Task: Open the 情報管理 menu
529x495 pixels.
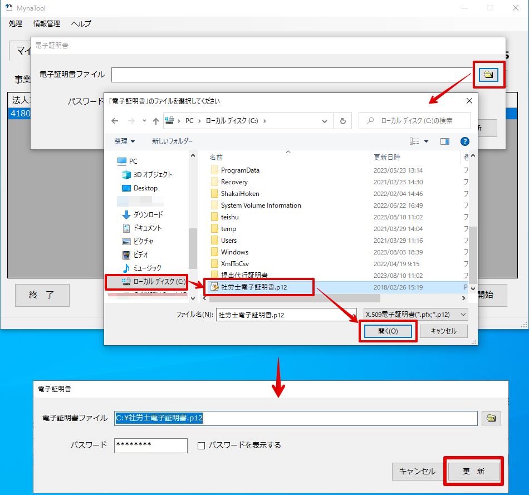Action: click(47, 23)
